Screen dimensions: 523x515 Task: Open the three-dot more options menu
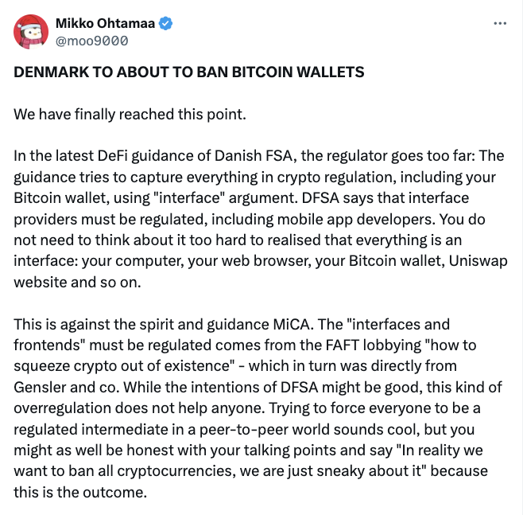tap(500, 23)
